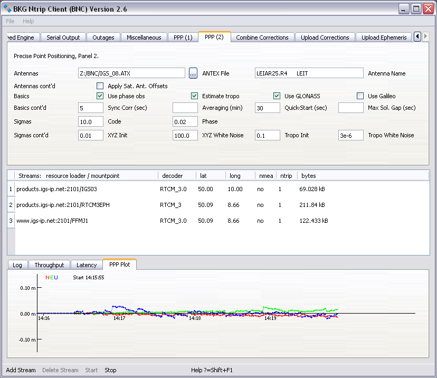The height and width of the screenshot is (378, 437).
Task: Click the Start 14:15:55 label
Action: [89, 277]
